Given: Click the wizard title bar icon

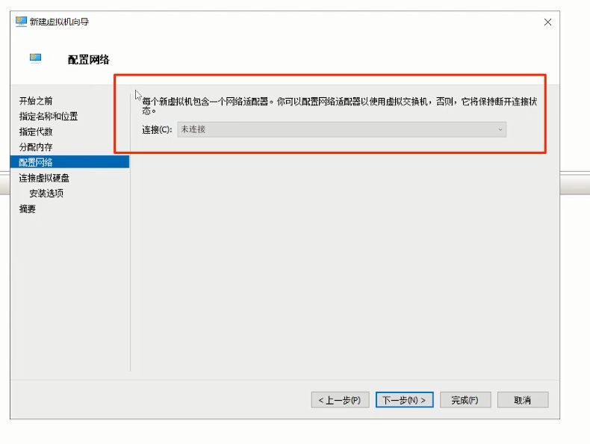Looking at the screenshot, I should 21,22.
